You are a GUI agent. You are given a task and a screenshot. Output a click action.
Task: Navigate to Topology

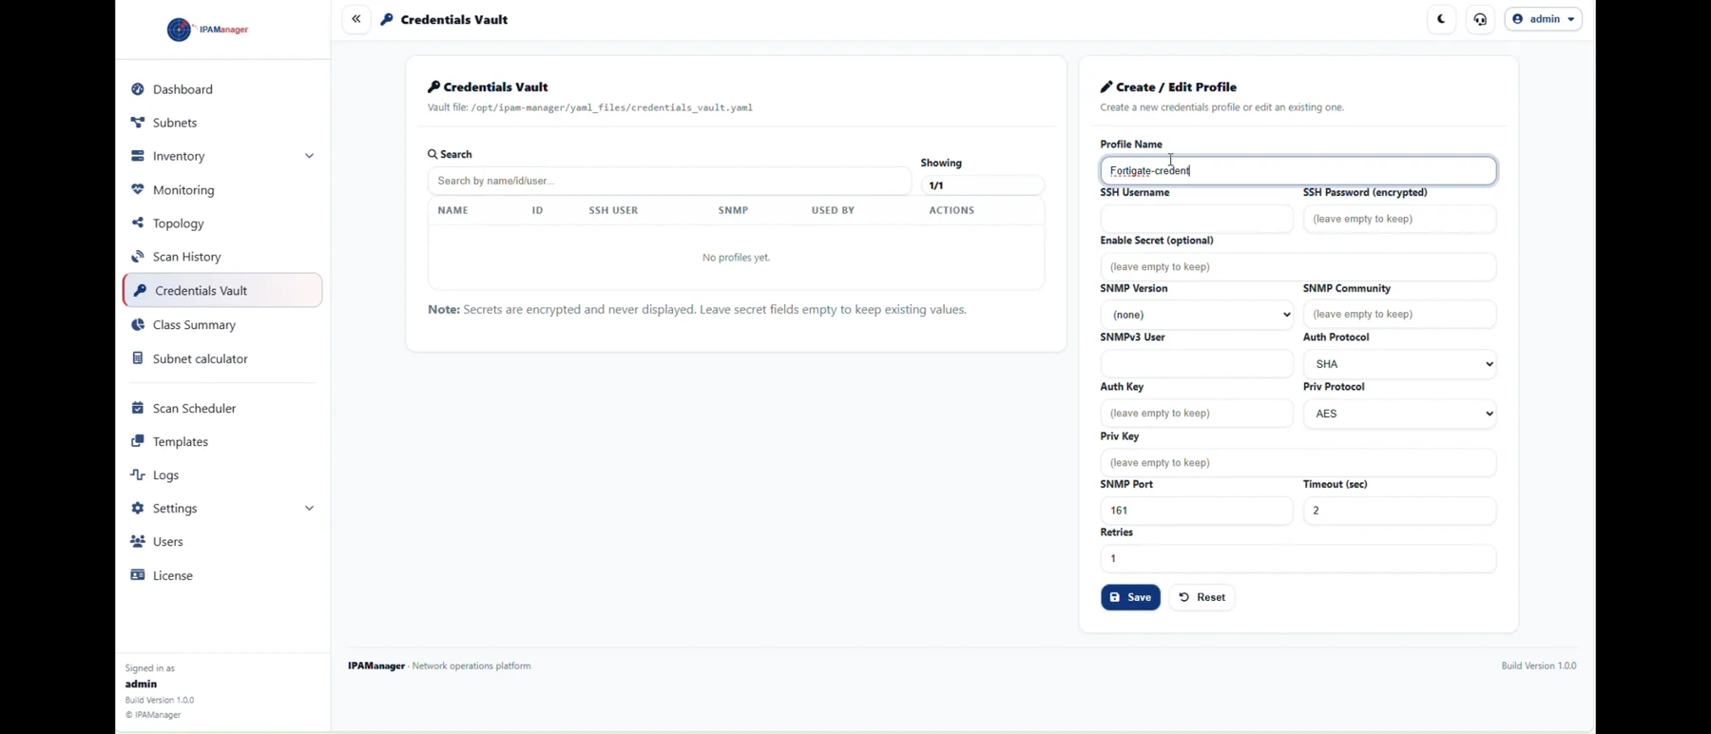[x=222, y=223]
